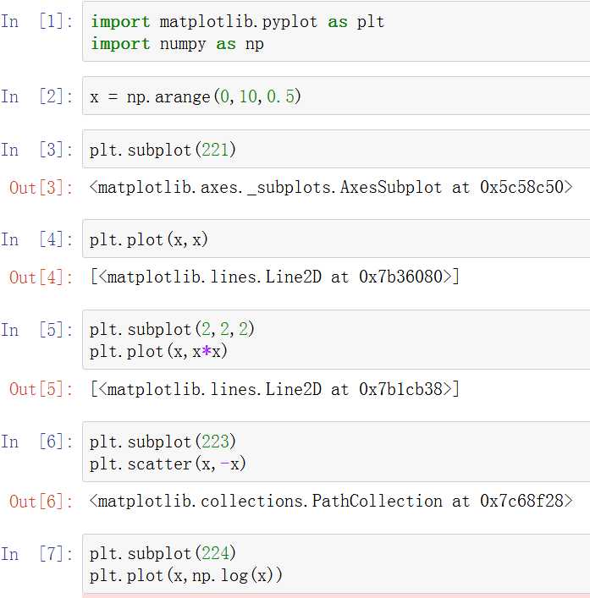Select the plt.subplot(221) input cell
Image resolution: width=590 pixels, height=598 pixels.
click(x=336, y=149)
